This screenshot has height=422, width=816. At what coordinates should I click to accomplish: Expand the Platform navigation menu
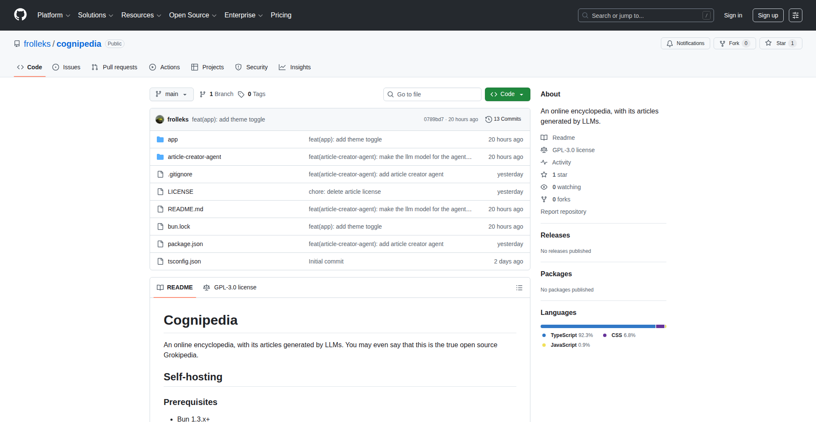tap(54, 15)
